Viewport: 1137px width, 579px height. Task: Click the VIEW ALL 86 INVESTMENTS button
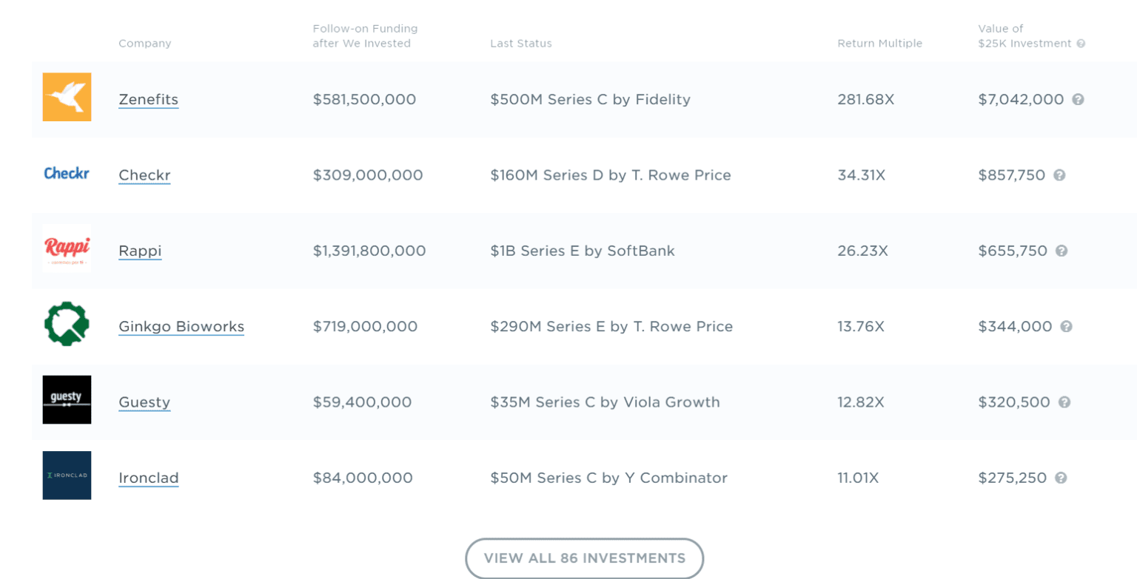coord(583,558)
